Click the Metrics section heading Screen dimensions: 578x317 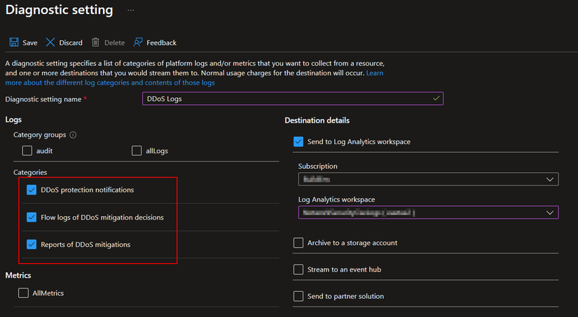[x=18, y=276]
